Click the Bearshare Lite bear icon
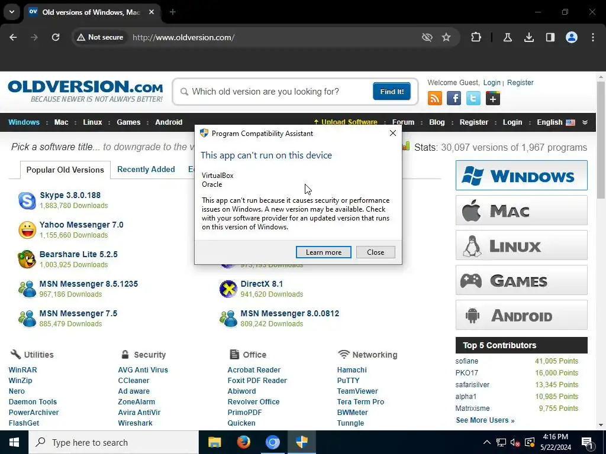Viewport: 606px width, 454px height. pos(27,260)
